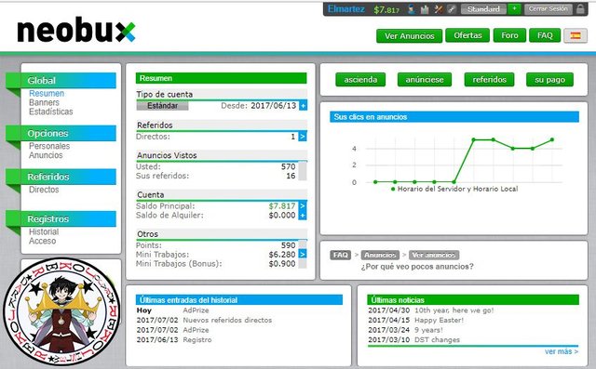Click the Registros sidebar header
Screen dimensions: 596x369
[x=68, y=218]
